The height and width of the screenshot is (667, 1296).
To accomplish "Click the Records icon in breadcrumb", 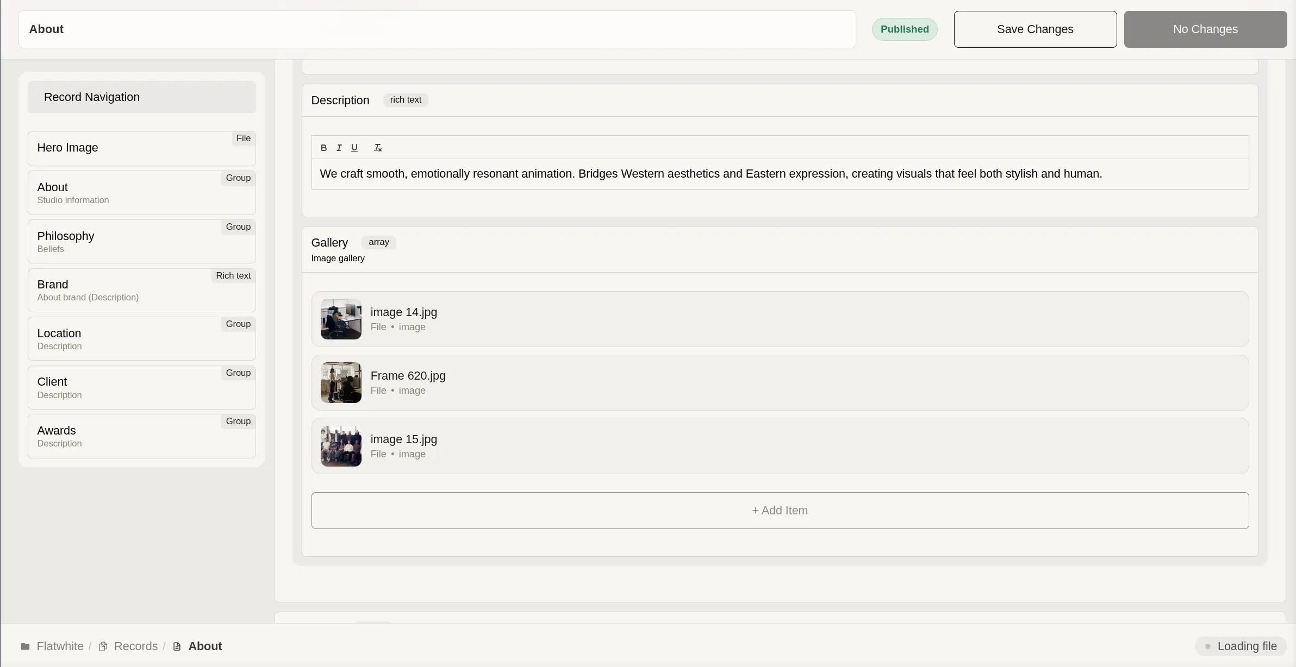I will [x=103, y=646].
